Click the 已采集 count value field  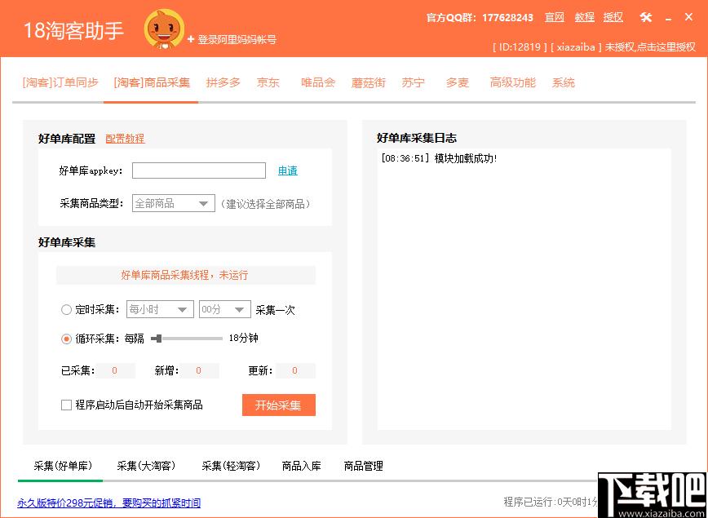115,371
